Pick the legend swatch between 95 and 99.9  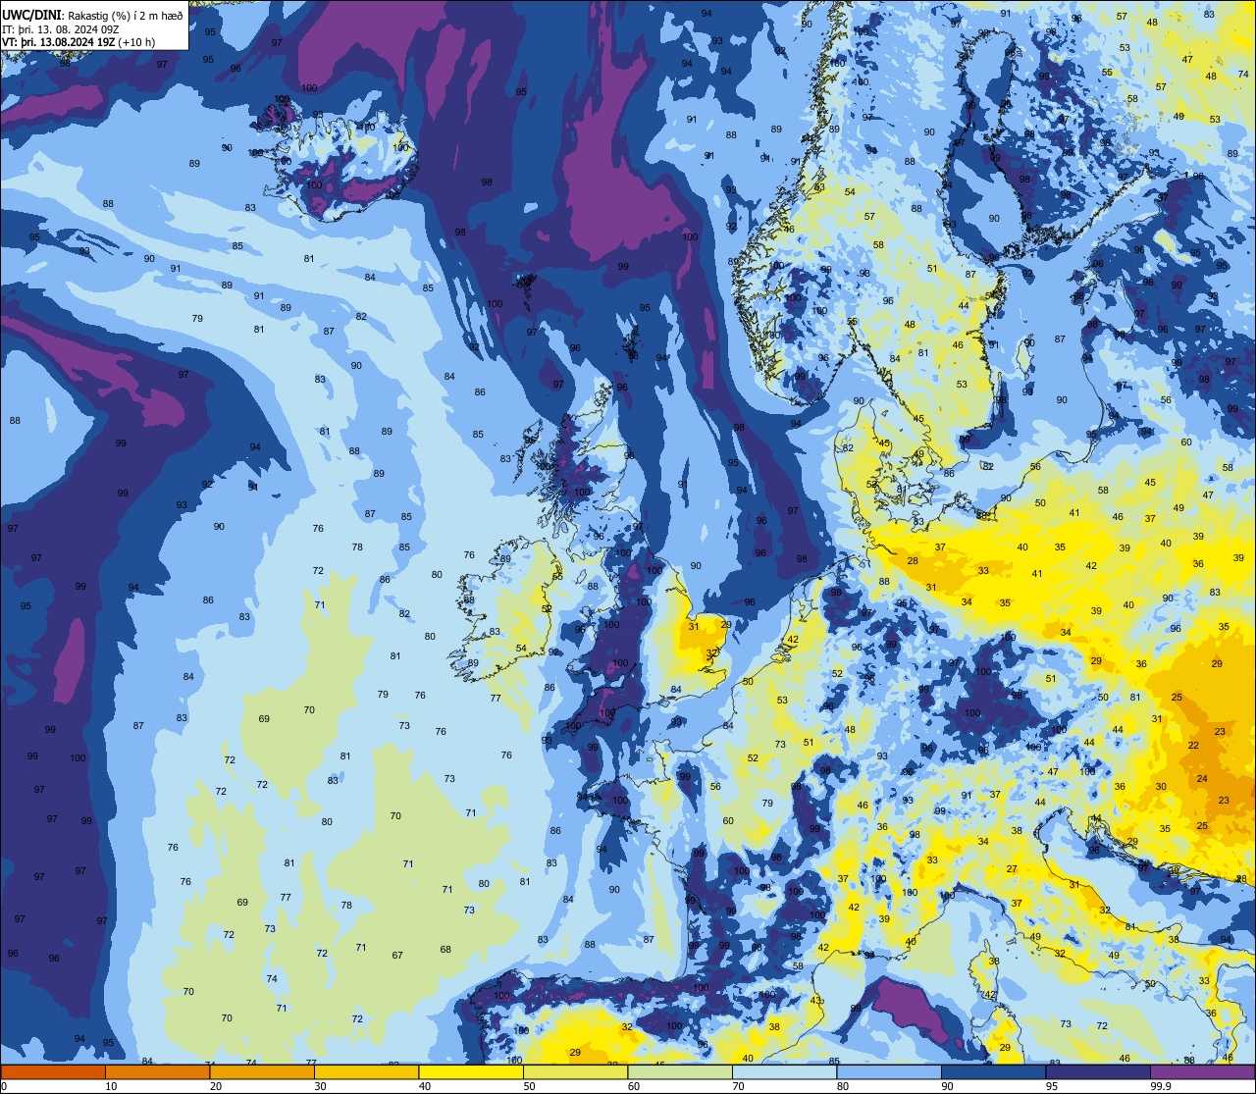point(1098,1072)
